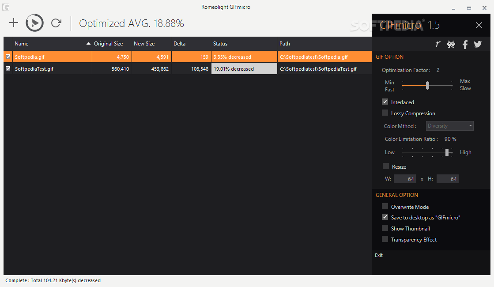Click the delta value 106,548

[x=200, y=69]
